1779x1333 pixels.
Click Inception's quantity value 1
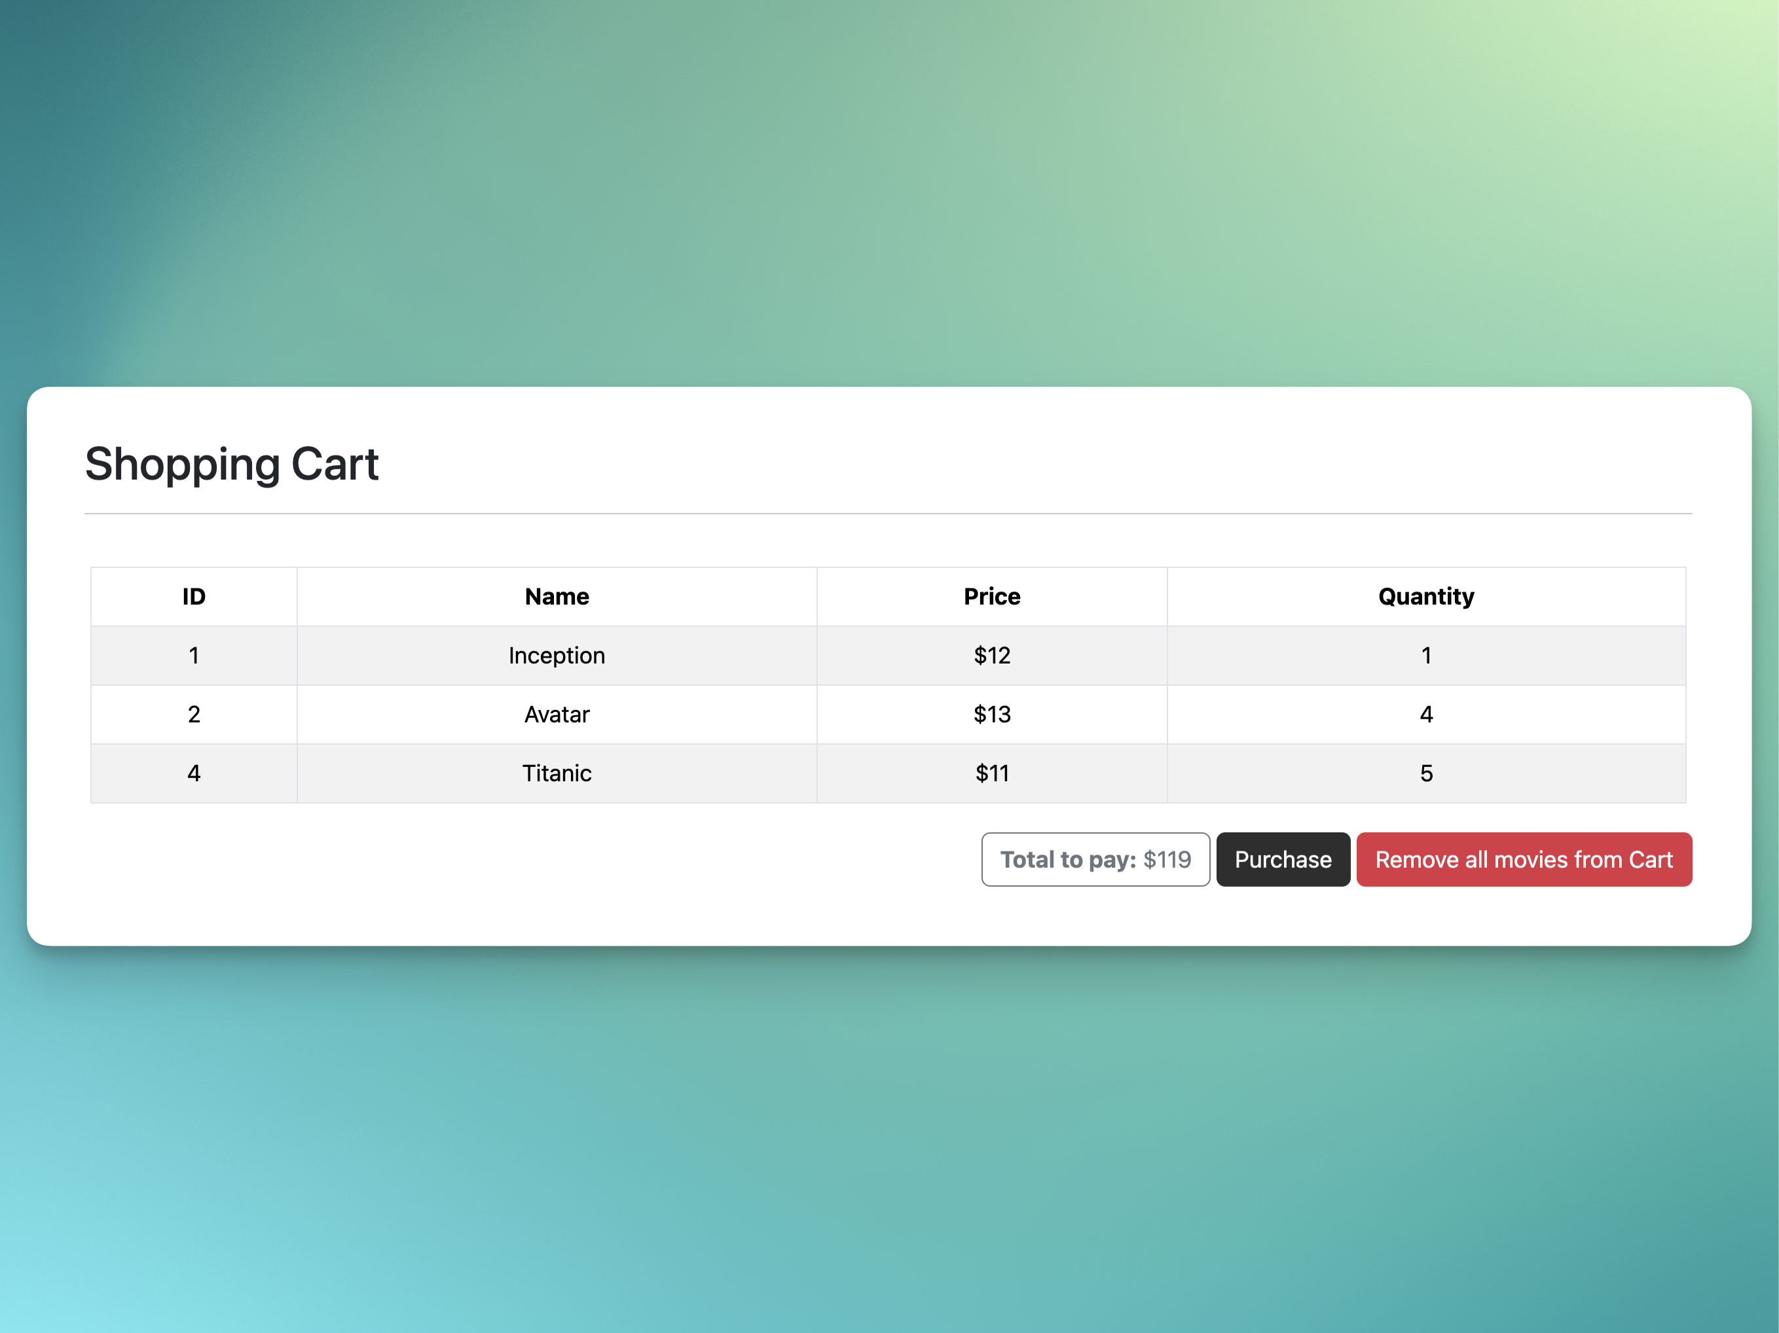tap(1425, 655)
